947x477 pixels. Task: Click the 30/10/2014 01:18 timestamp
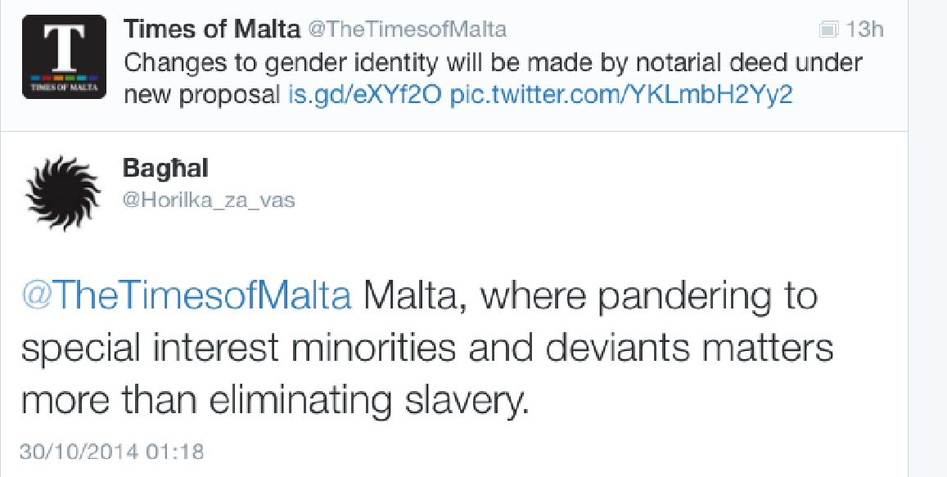coord(112,450)
